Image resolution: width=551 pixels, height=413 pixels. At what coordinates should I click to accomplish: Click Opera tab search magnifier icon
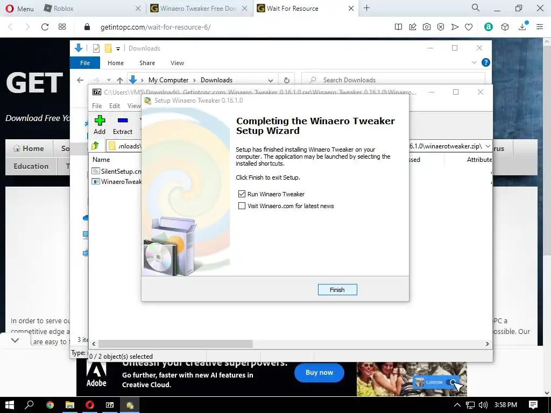click(x=476, y=8)
